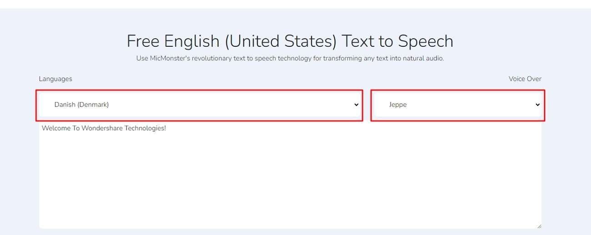Click the "Languages" field label

click(55, 79)
